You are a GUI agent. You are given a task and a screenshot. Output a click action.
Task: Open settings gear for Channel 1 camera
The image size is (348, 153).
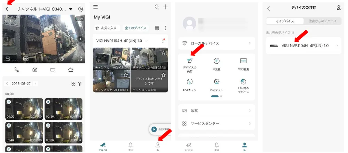(x=81, y=9)
